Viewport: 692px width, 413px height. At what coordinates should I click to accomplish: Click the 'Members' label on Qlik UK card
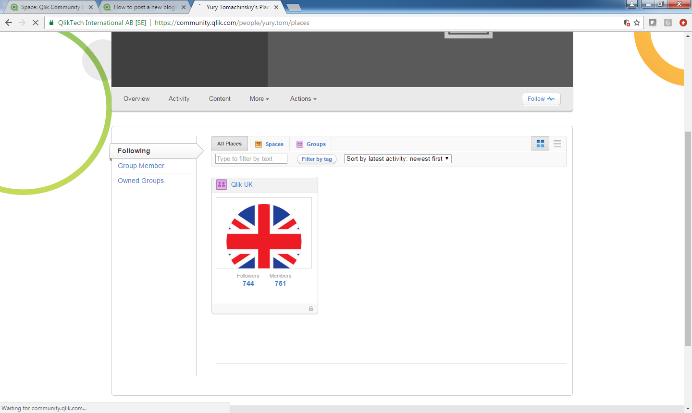[x=280, y=276]
